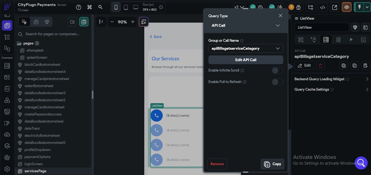Select the splashScreen page

tap(37, 58)
